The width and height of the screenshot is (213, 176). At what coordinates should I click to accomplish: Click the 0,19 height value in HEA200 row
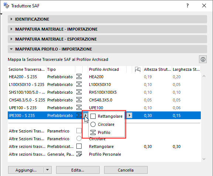[148, 77]
